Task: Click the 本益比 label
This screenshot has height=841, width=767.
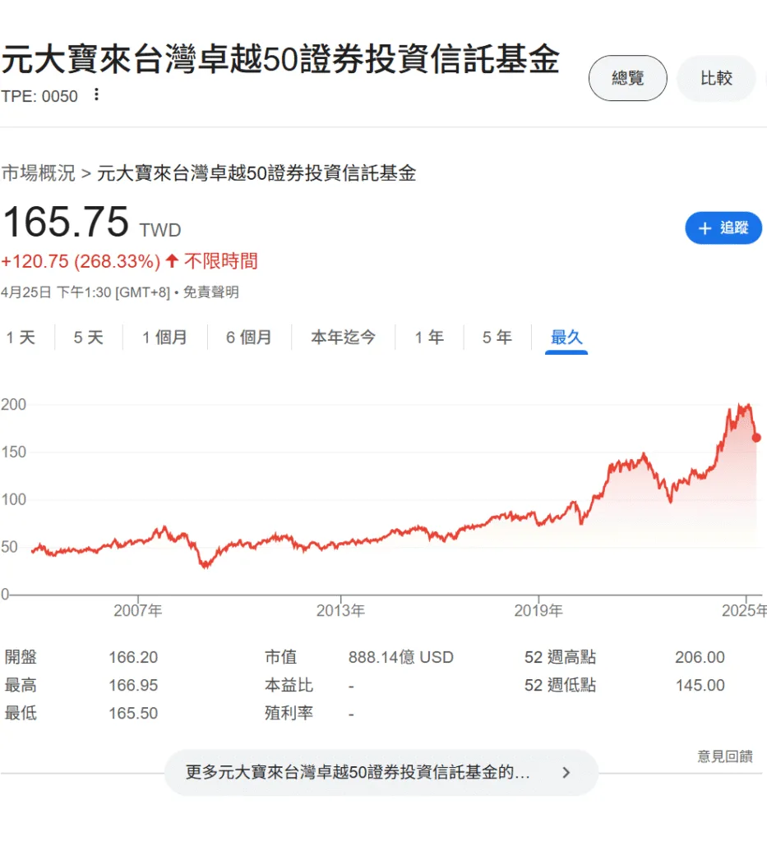Action: [x=289, y=685]
